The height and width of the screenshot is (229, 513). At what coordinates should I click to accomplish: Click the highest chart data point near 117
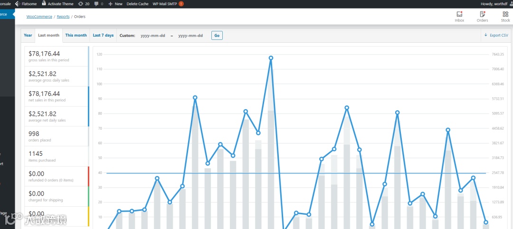(x=271, y=58)
